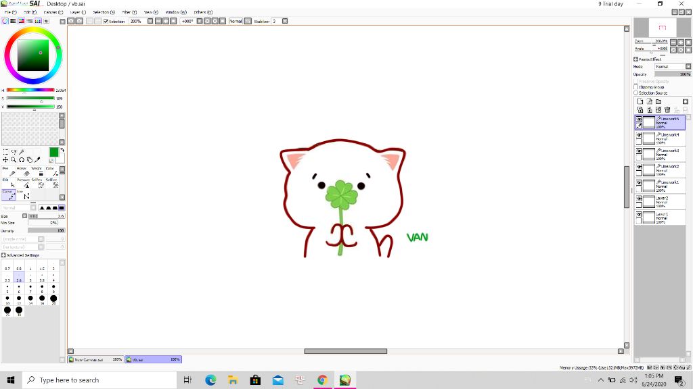
Task: Select the Hand pan tool
Action: (x=30, y=159)
